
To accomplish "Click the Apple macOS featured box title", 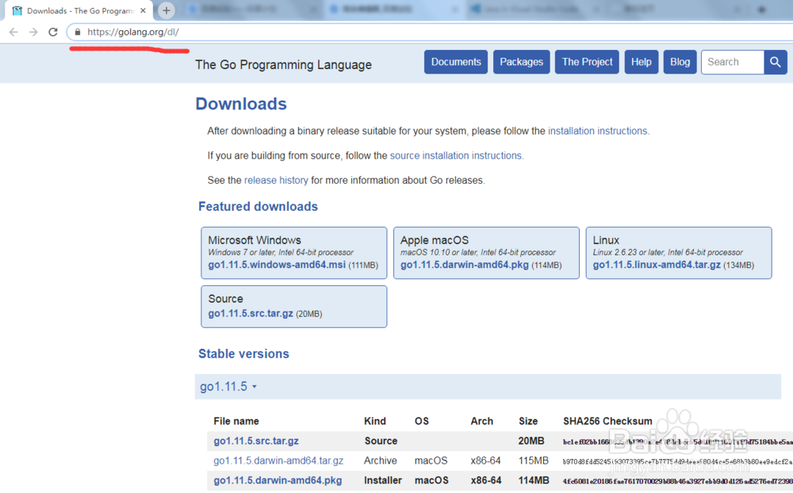I will click(435, 240).
